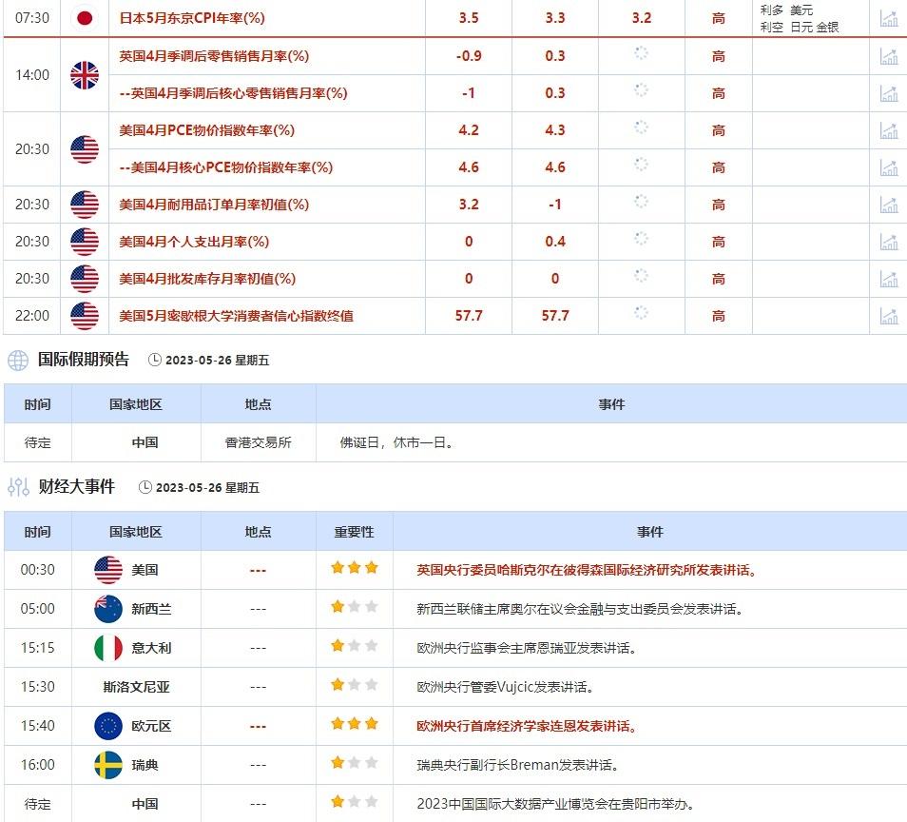
Task: Click the 事件 header in holiday table
Action: coord(611,404)
